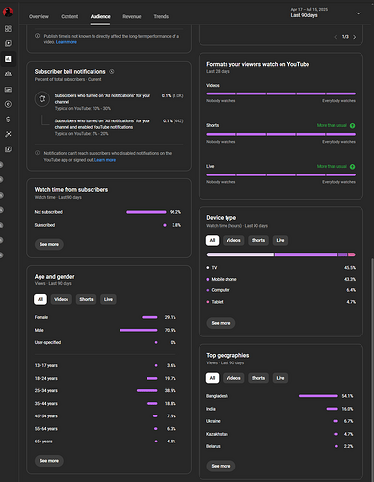Open the Community icon in sidebar
Screen dimensions: 374x482
8,74
